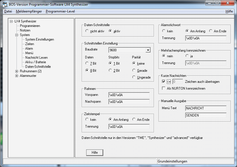Enable 'Als NURTON kennzeichnen' checkbox

coord(164,88)
